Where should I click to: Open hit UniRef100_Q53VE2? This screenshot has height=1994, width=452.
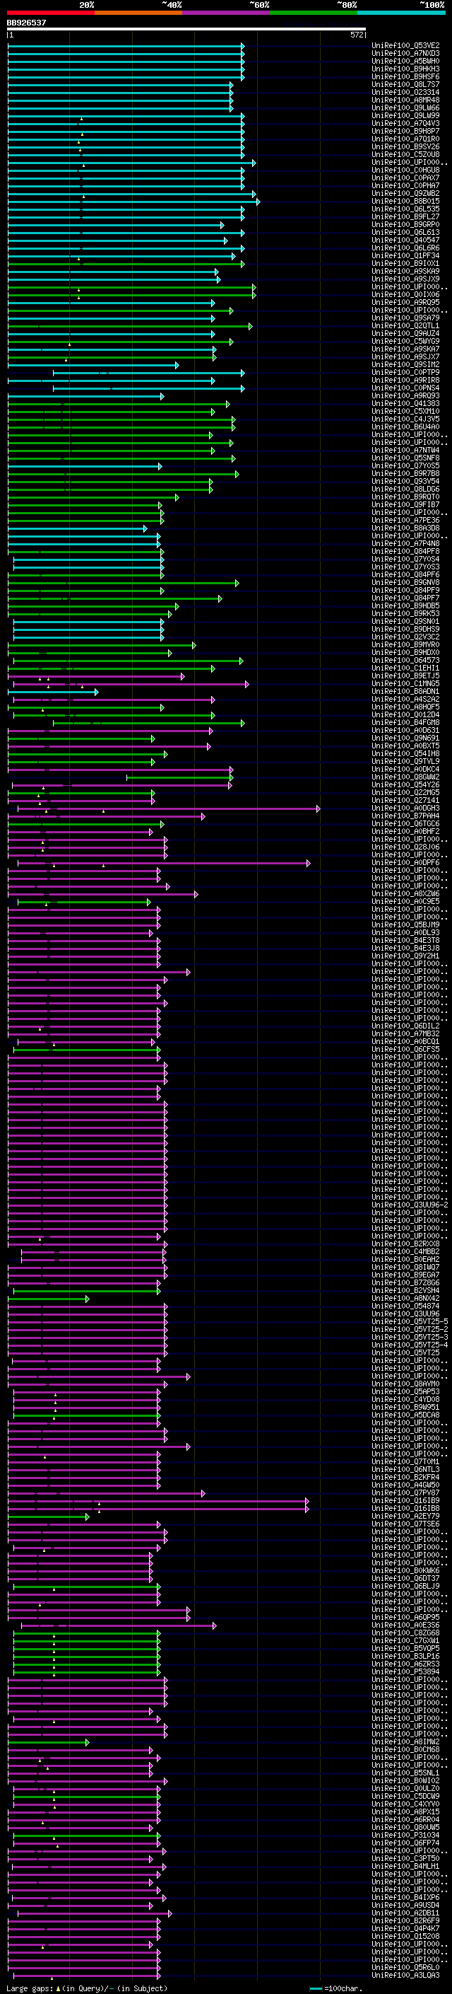point(405,46)
